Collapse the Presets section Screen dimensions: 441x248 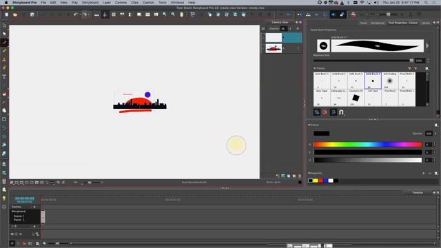(x=315, y=68)
